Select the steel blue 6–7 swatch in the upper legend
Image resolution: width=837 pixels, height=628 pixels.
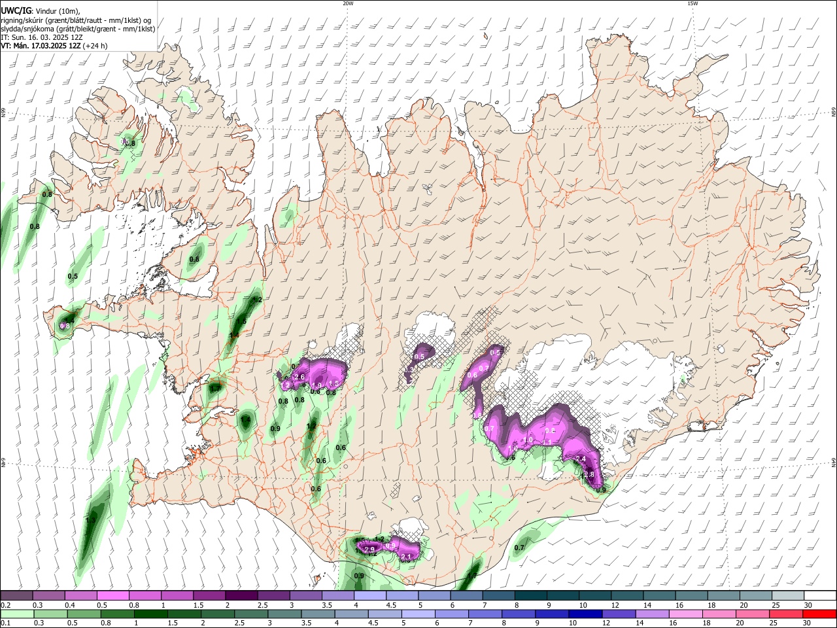(467, 596)
